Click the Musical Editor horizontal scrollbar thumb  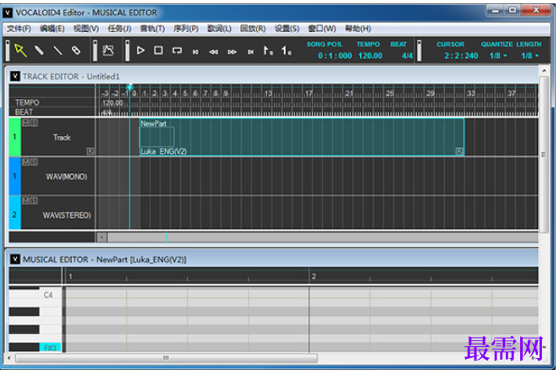pos(167,357)
